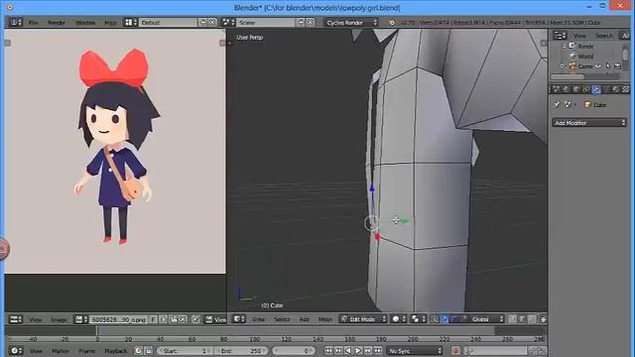Toggle the 3D manipulator widget
The width and height of the screenshot is (635, 357).
click(x=435, y=319)
